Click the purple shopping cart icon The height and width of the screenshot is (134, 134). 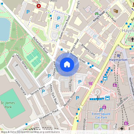coord(91,83)
